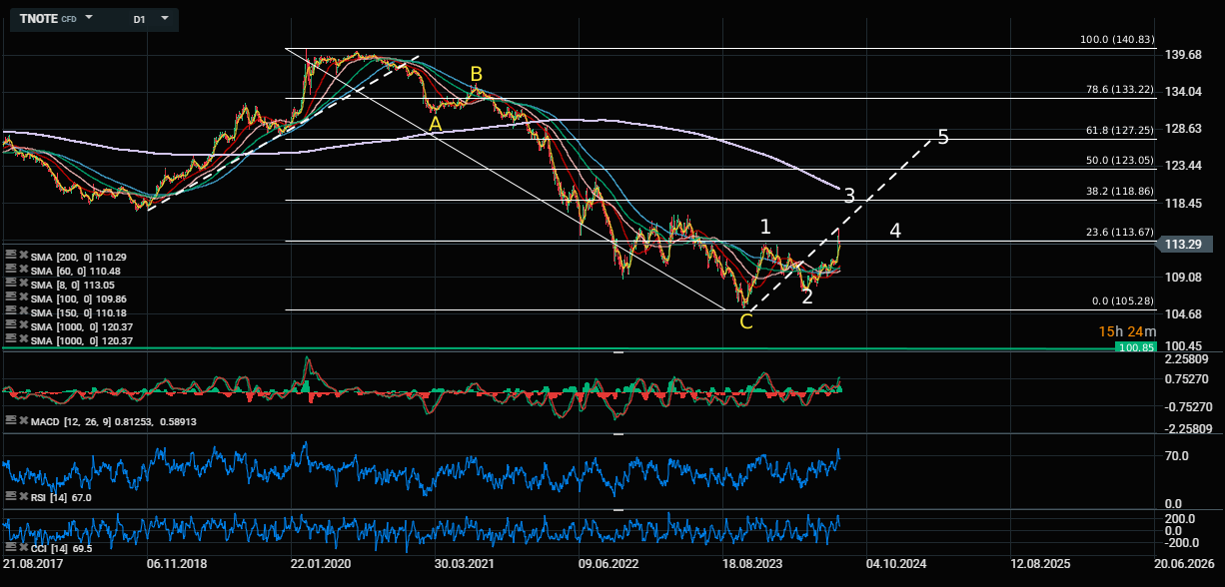Open settings for SMA 100 indicator
Viewport: 1225px width, 587px height.
point(10,298)
